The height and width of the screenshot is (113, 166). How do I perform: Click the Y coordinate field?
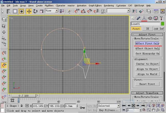coord(54,106)
